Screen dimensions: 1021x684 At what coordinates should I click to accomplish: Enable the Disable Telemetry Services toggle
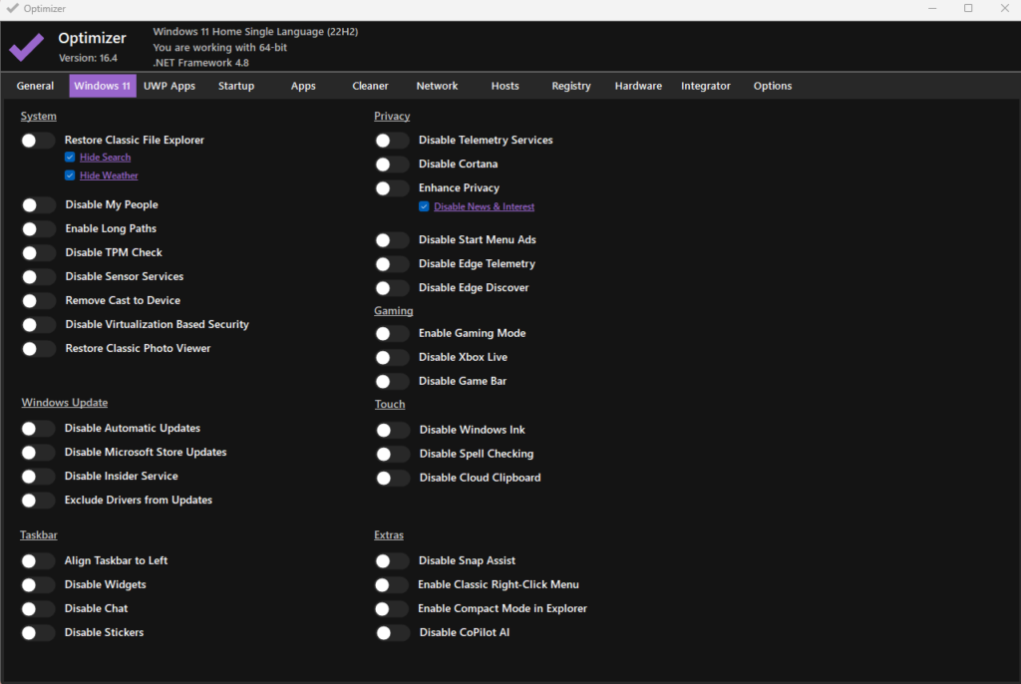coord(392,141)
